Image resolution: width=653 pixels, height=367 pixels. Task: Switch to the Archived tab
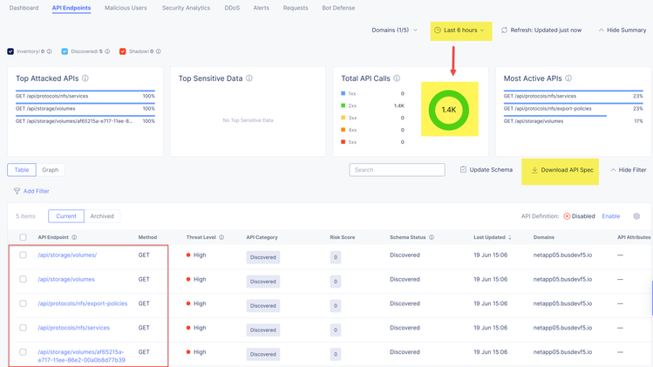pos(102,216)
